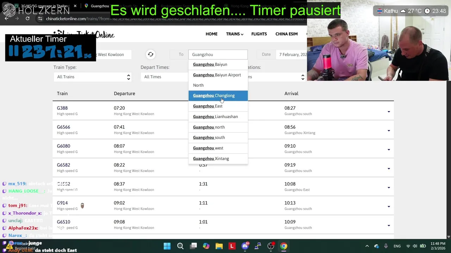Swap the From and To stations
Image resolution: width=451 pixels, height=253 pixels.
point(150,54)
